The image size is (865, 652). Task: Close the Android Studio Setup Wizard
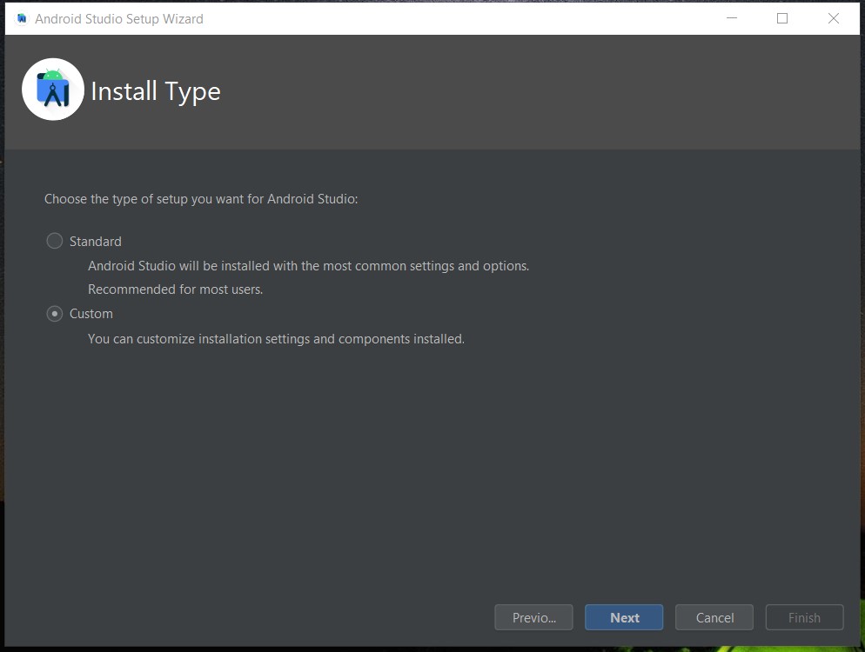point(834,18)
